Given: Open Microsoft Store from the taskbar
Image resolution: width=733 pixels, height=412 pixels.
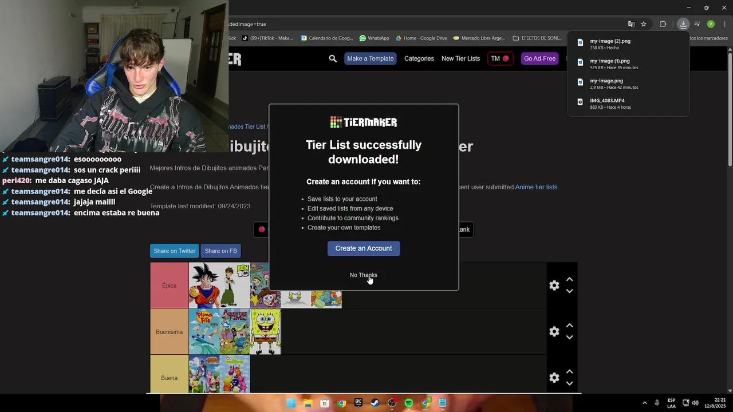Looking at the screenshot, I should (x=325, y=403).
